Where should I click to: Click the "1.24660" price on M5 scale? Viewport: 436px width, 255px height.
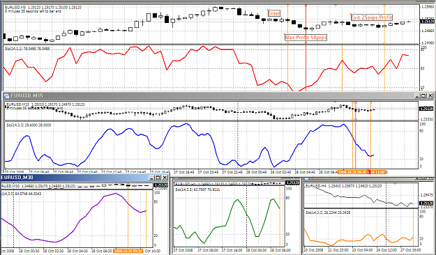click(428, 31)
